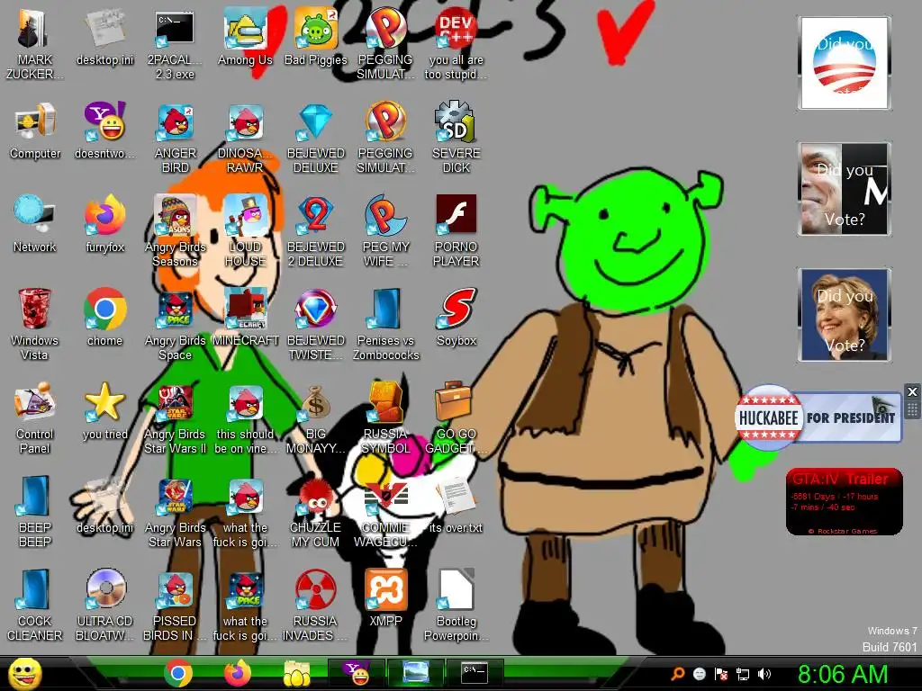Launch Chrome from the taskbar
Image resolution: width=922 pixels, height=691 pixels.
[177, 673]
